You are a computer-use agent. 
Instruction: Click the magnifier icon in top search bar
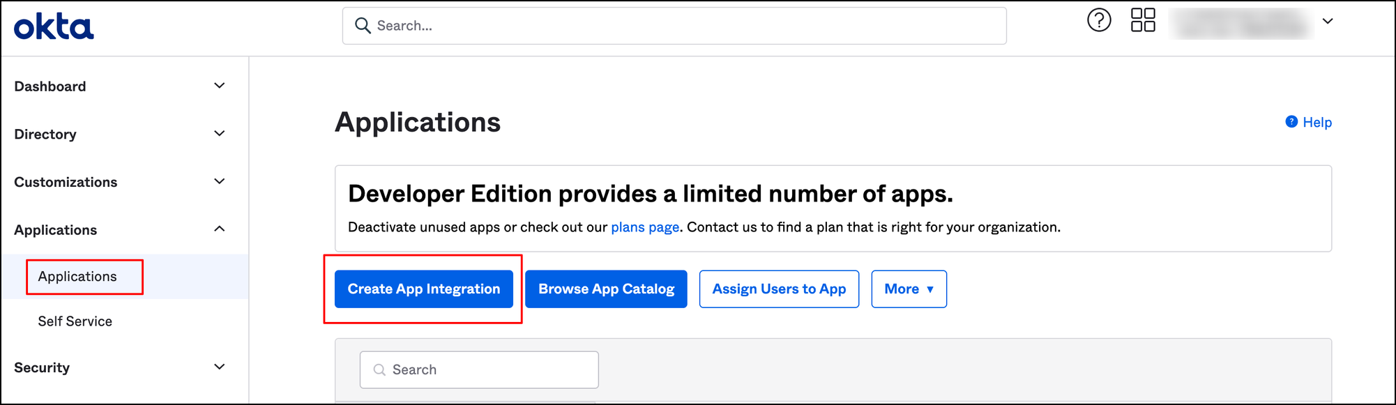363,26
